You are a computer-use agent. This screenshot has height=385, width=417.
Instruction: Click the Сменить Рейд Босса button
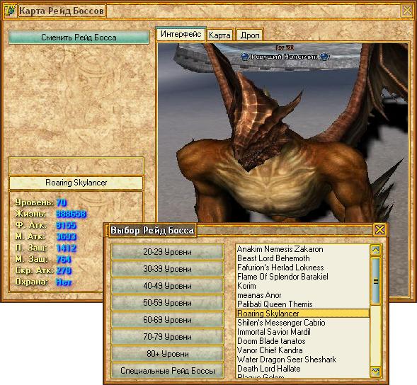point(79,38)
